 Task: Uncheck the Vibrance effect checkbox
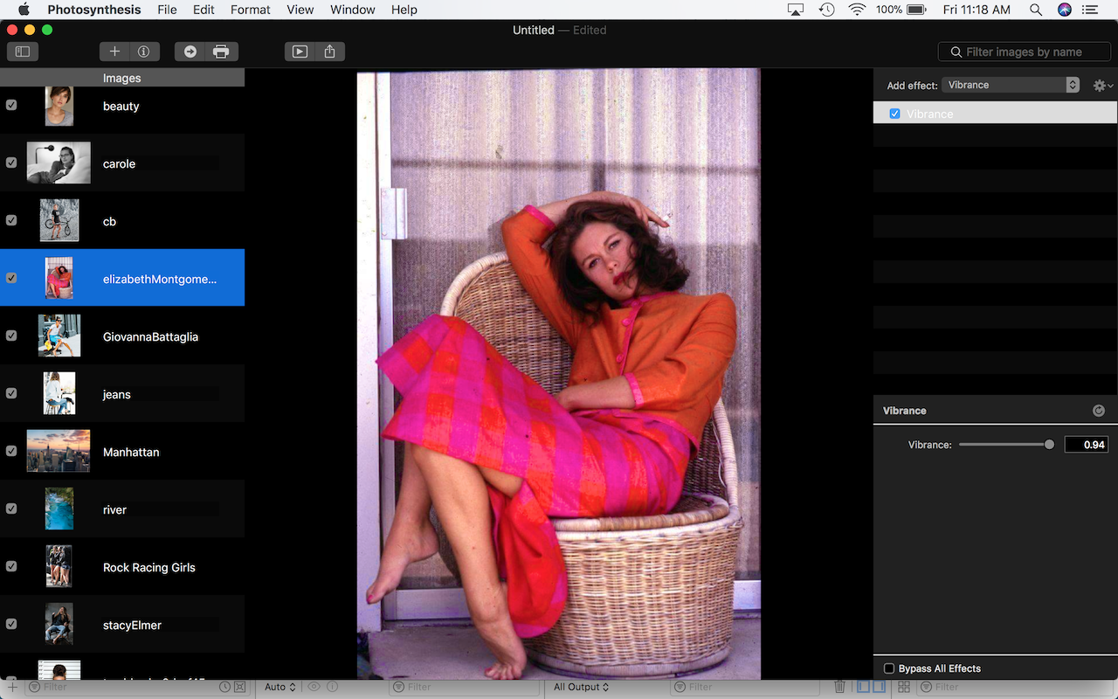(894, 113)
